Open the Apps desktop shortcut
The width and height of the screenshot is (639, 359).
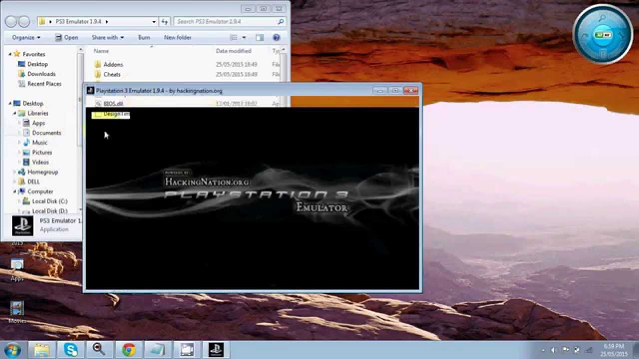[x=17, y=270]
